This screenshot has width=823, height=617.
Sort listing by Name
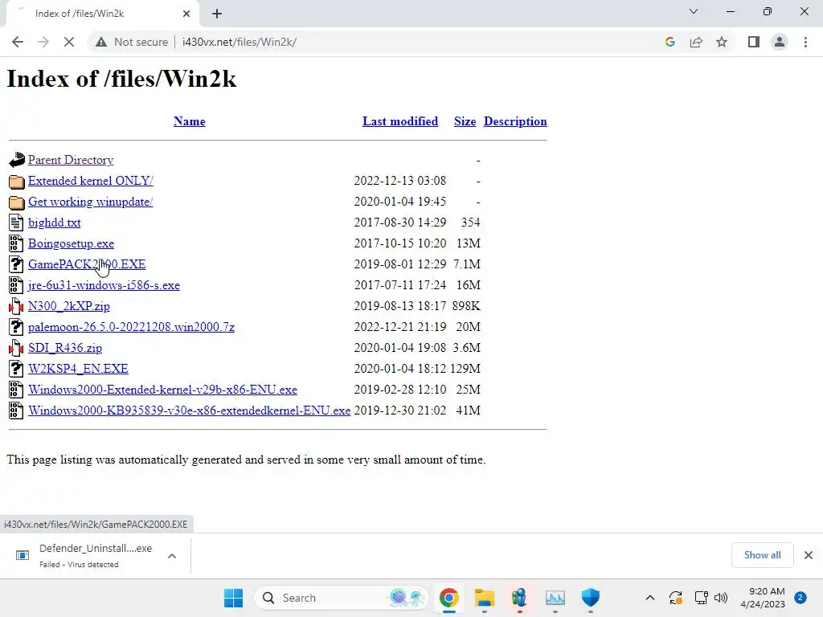(190, 121)
